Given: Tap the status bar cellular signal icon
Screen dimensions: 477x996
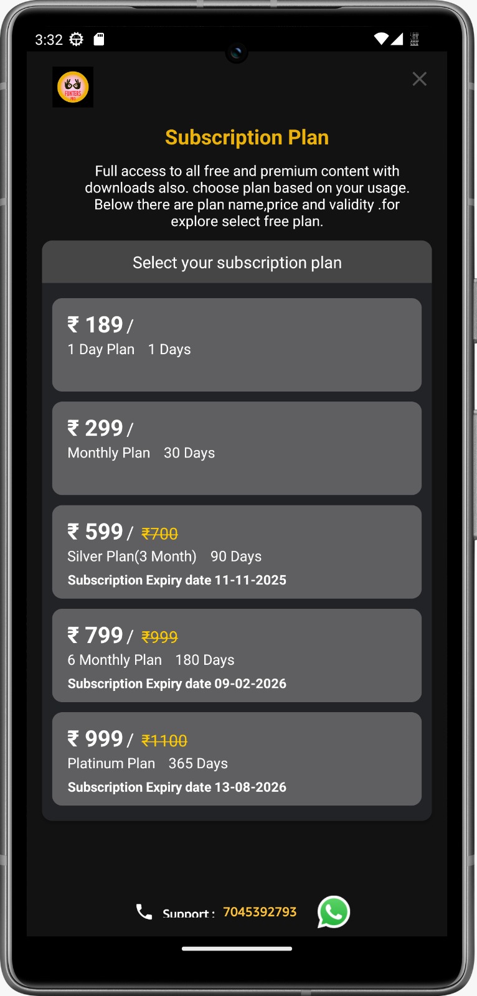Looking at the screenshot, I should [x=397, y=39].
